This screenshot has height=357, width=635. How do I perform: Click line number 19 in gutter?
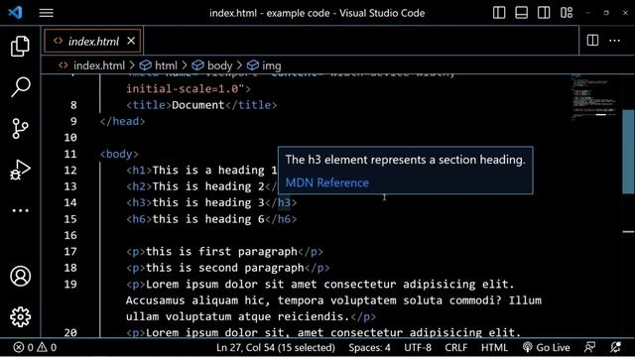pyautogui.click(x=70, y=285)
